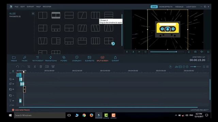This screenshot has height=122, width=218.
Task: Choose the two horizontal halves split layout
Action: (x=69, y=15)
